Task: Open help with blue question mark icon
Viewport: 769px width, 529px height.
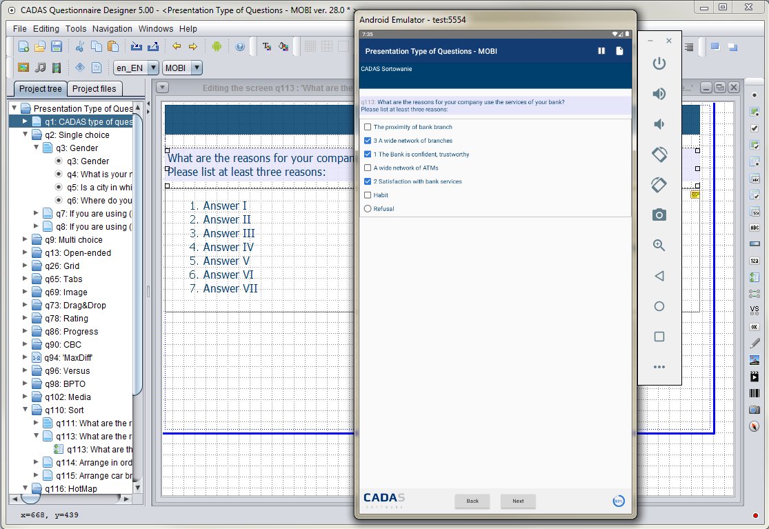Action: [240, 47]
